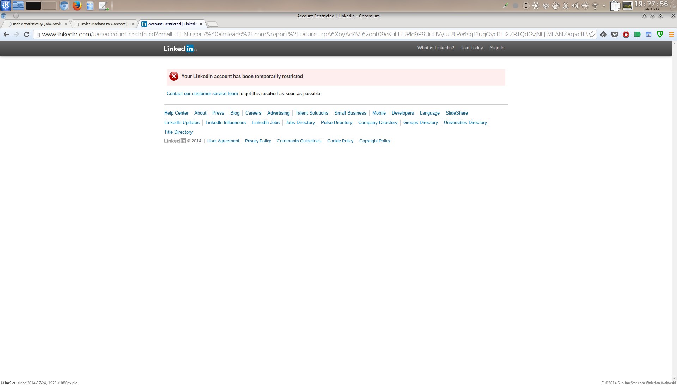Open the Feedly extension icon
Screen dimensions: 677x385
603,34
